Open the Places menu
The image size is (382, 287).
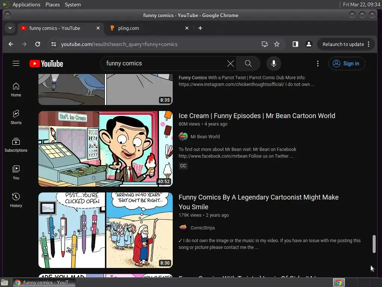pyautogui.click(x=53, y=4)
